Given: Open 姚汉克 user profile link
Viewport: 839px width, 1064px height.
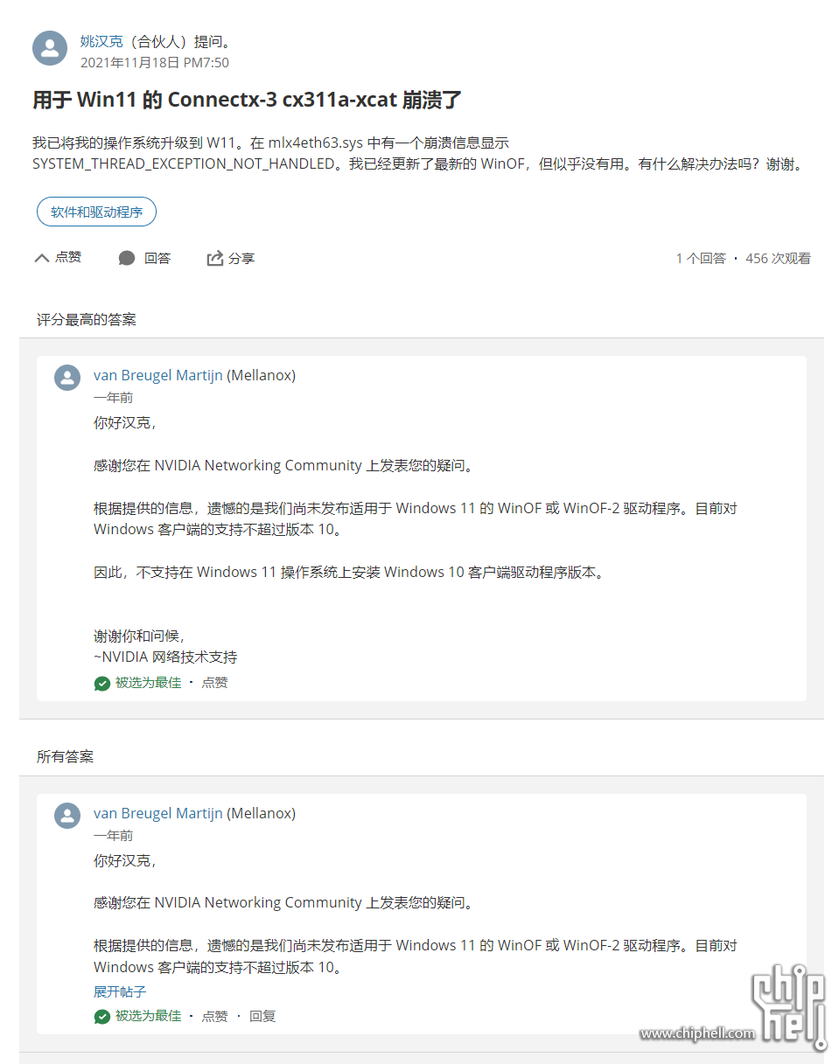Looking at the screenshot, I should coord(101,41).
